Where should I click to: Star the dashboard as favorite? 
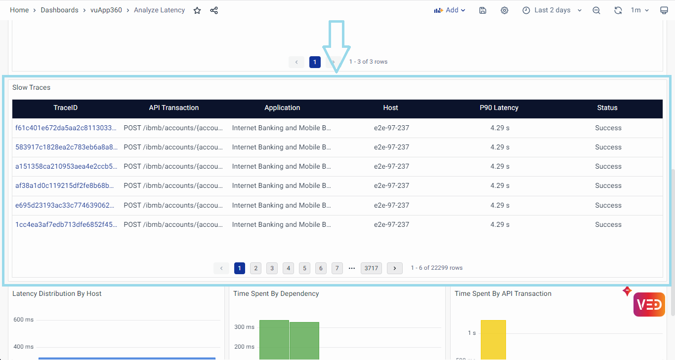(x=197, y=10)
